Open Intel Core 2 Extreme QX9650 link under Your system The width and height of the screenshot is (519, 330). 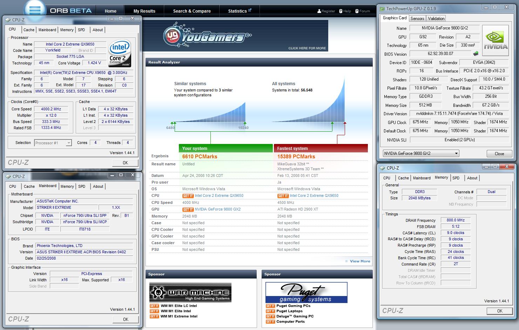click(219, 196)
